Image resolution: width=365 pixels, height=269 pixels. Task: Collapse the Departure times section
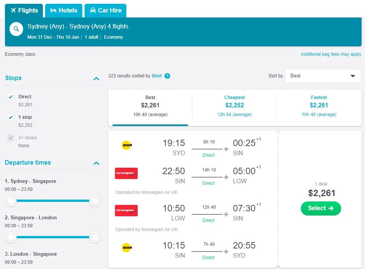pos(96,163)
